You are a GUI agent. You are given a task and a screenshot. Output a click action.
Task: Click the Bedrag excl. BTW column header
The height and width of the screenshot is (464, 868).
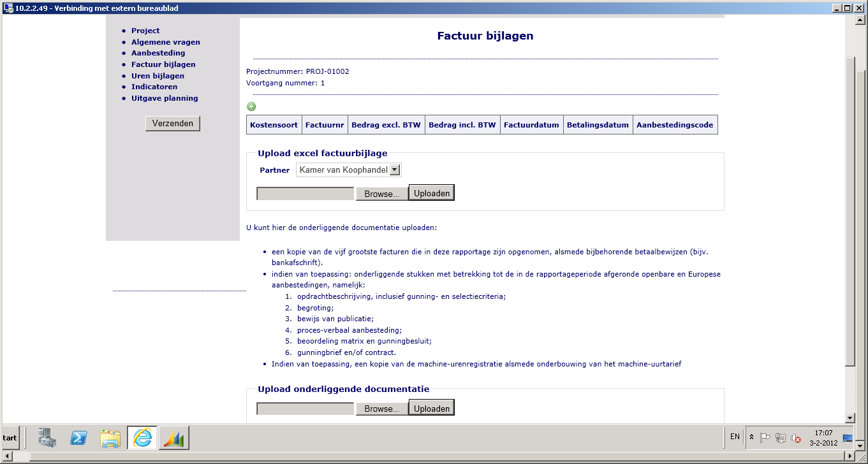pos(386,125)
